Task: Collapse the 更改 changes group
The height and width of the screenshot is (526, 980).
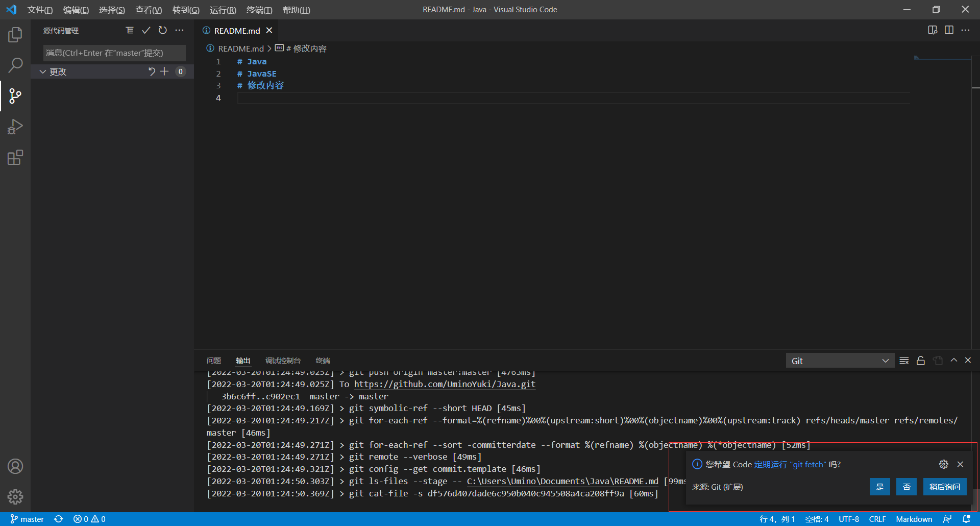Action: coord(43,71)
